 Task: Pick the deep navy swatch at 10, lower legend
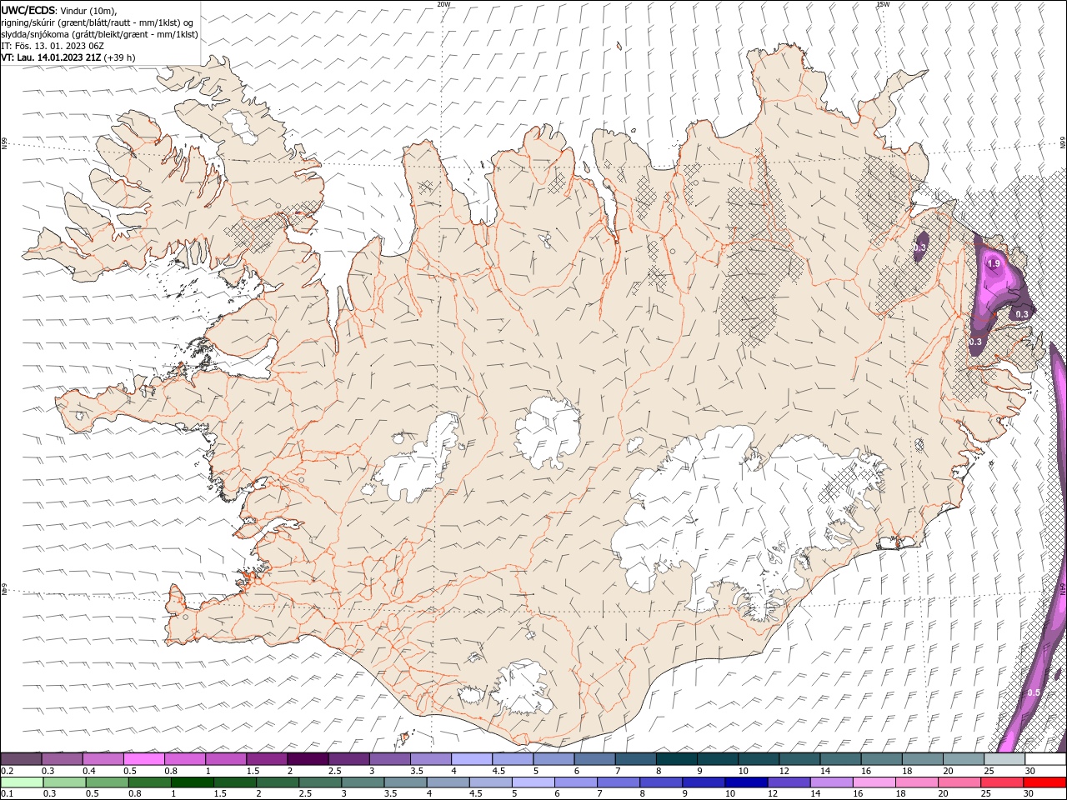[745, 782]
